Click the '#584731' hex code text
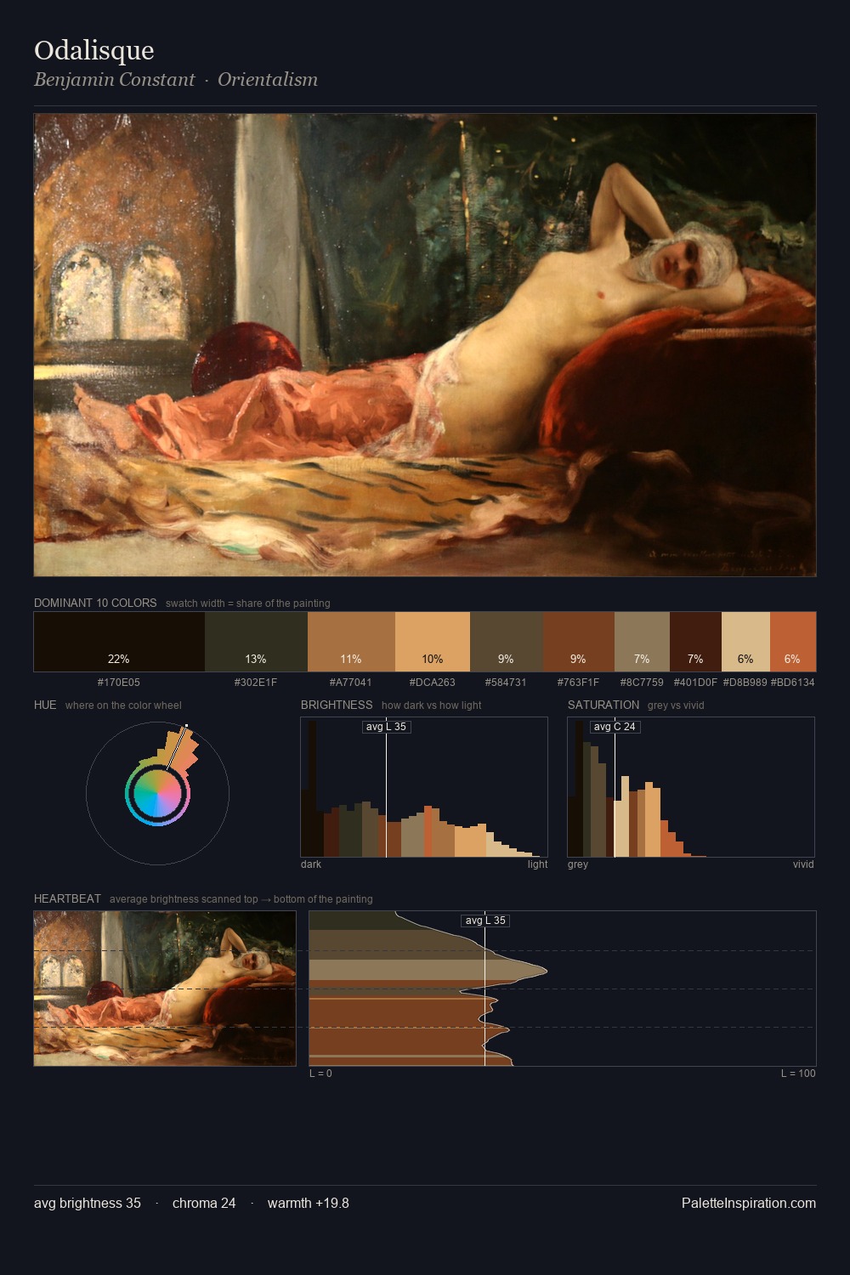 coord(506,682)
